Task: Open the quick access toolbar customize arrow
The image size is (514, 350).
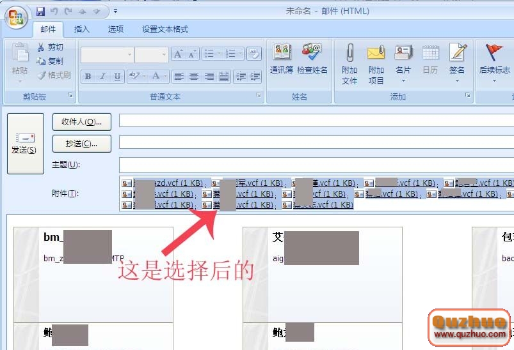Action: click(115, 11)
